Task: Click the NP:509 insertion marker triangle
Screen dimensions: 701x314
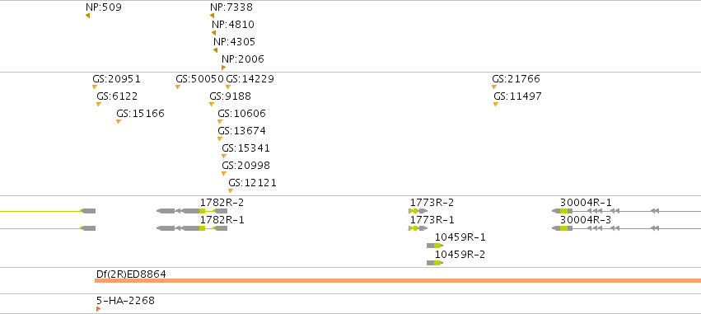Action: 87,16
